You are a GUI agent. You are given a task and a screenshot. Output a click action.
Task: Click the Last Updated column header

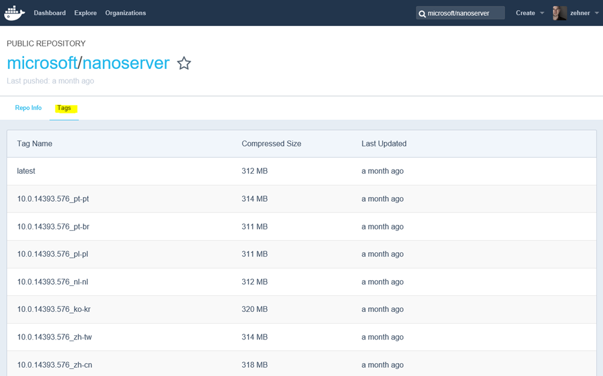384,144
